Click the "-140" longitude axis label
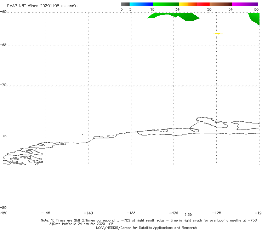Image resolution: width=262 pixels, height=230 pixels. pos(89,213)
